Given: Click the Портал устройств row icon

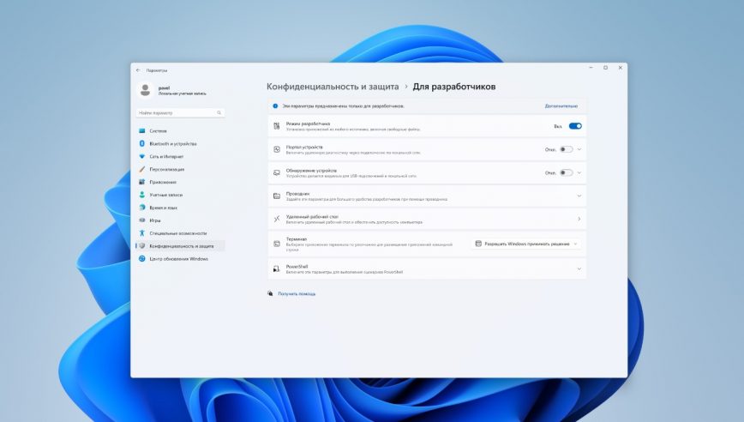Looking at the screenshot, I should coord(277,149).
